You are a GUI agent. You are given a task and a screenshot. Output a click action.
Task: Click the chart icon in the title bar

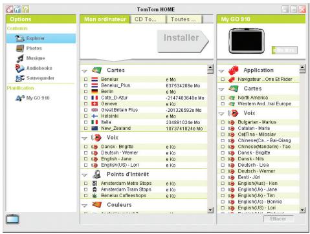coord(17,9)
